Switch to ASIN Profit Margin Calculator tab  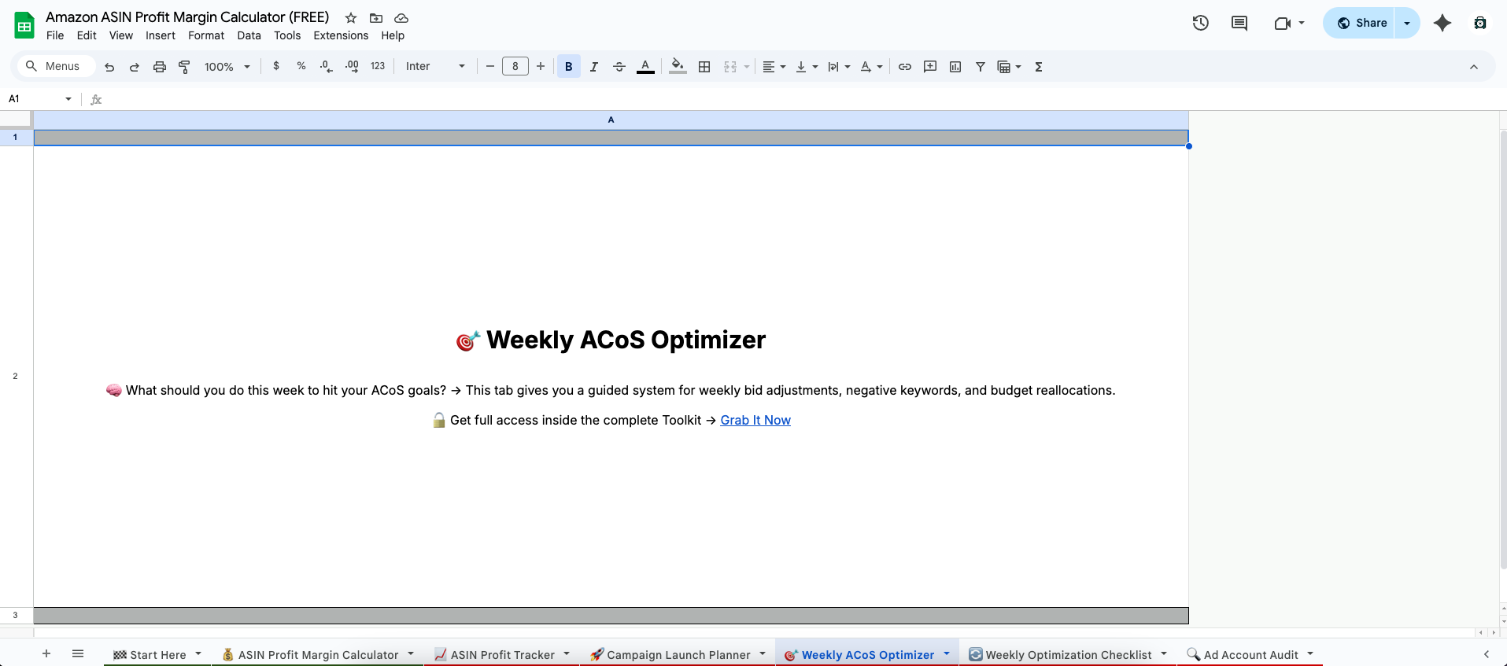[318, 654]
